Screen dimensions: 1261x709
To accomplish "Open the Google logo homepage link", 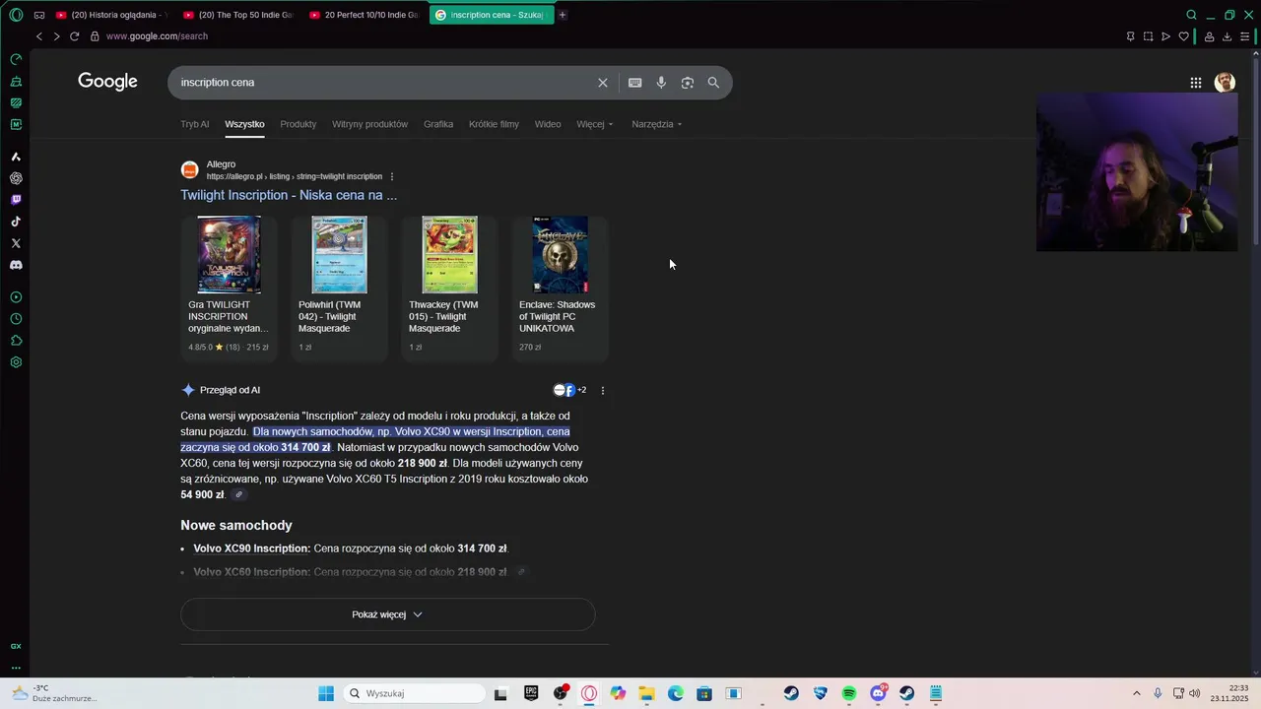I will click(x=107, y=82).
